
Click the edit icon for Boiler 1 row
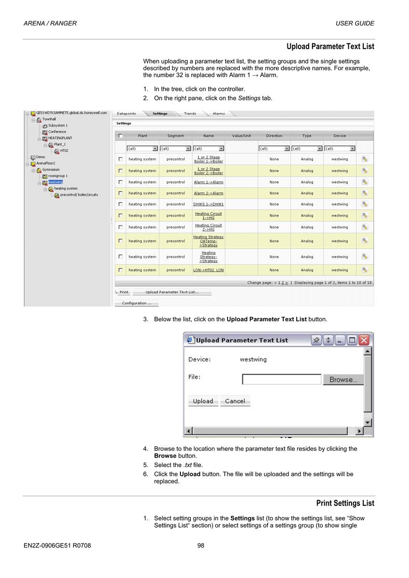365,159
